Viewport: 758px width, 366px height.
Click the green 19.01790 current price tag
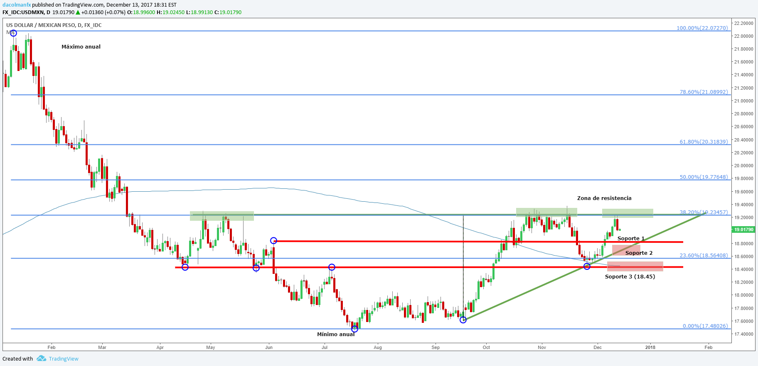coord(743,229)
